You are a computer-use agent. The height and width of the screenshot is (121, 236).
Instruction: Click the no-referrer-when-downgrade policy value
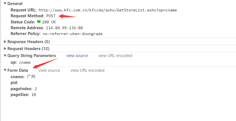pos(73,34)
